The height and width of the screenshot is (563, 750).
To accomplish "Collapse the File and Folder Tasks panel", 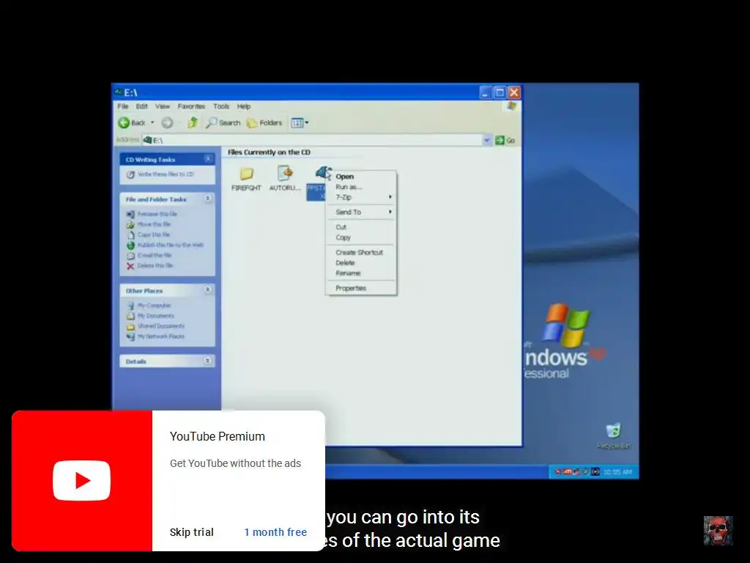I will tap(207, 199).
